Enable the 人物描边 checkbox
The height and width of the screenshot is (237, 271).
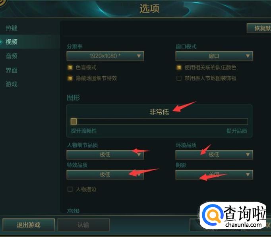(70, 189)
